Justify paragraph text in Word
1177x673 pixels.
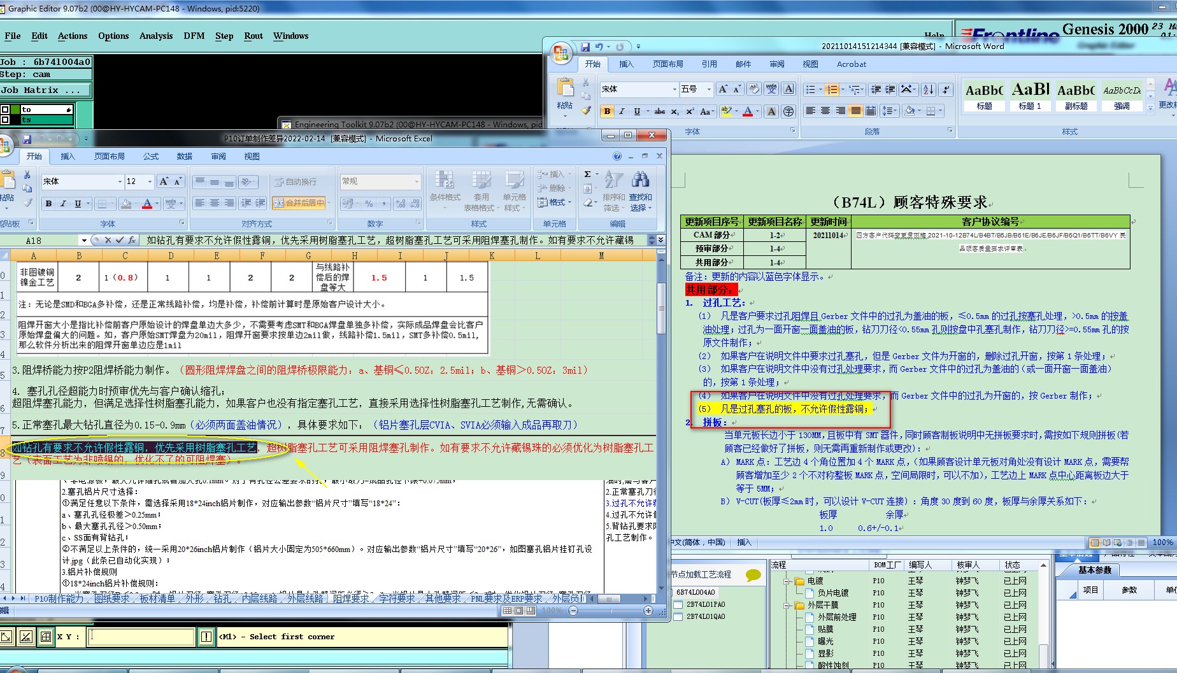855,111
